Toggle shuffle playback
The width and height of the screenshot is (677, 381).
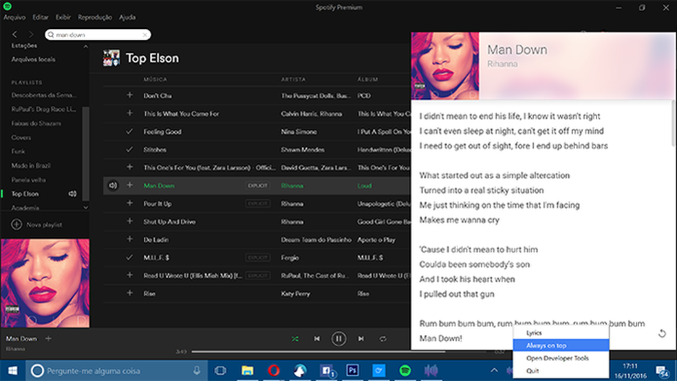click(x=295, y=338)
